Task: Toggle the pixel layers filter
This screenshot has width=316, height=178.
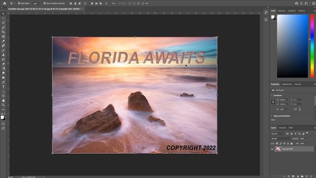Action: pyautogui.click(x=287, y=133)
